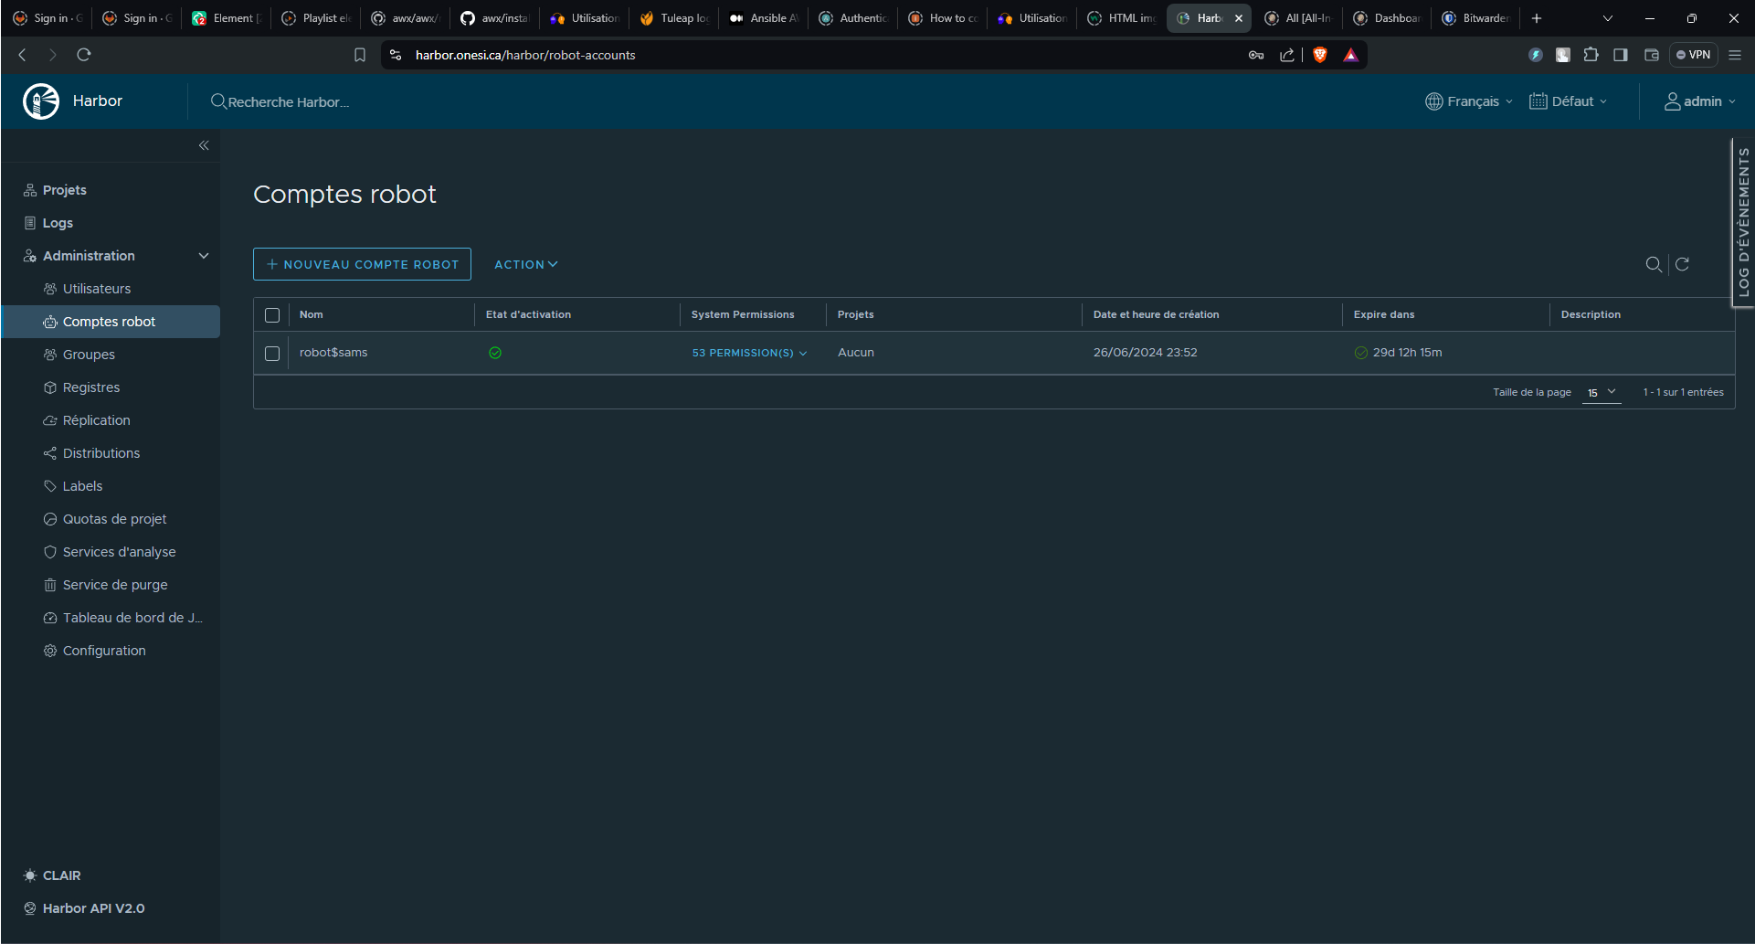Open the Défaut theme dropdown

1569,101
